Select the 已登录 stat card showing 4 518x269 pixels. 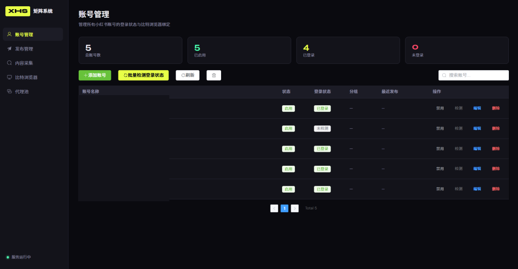[348, 50]
